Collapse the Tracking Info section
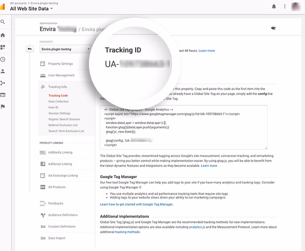The height and width of the screenshot is (251, 305). (57, 87)
